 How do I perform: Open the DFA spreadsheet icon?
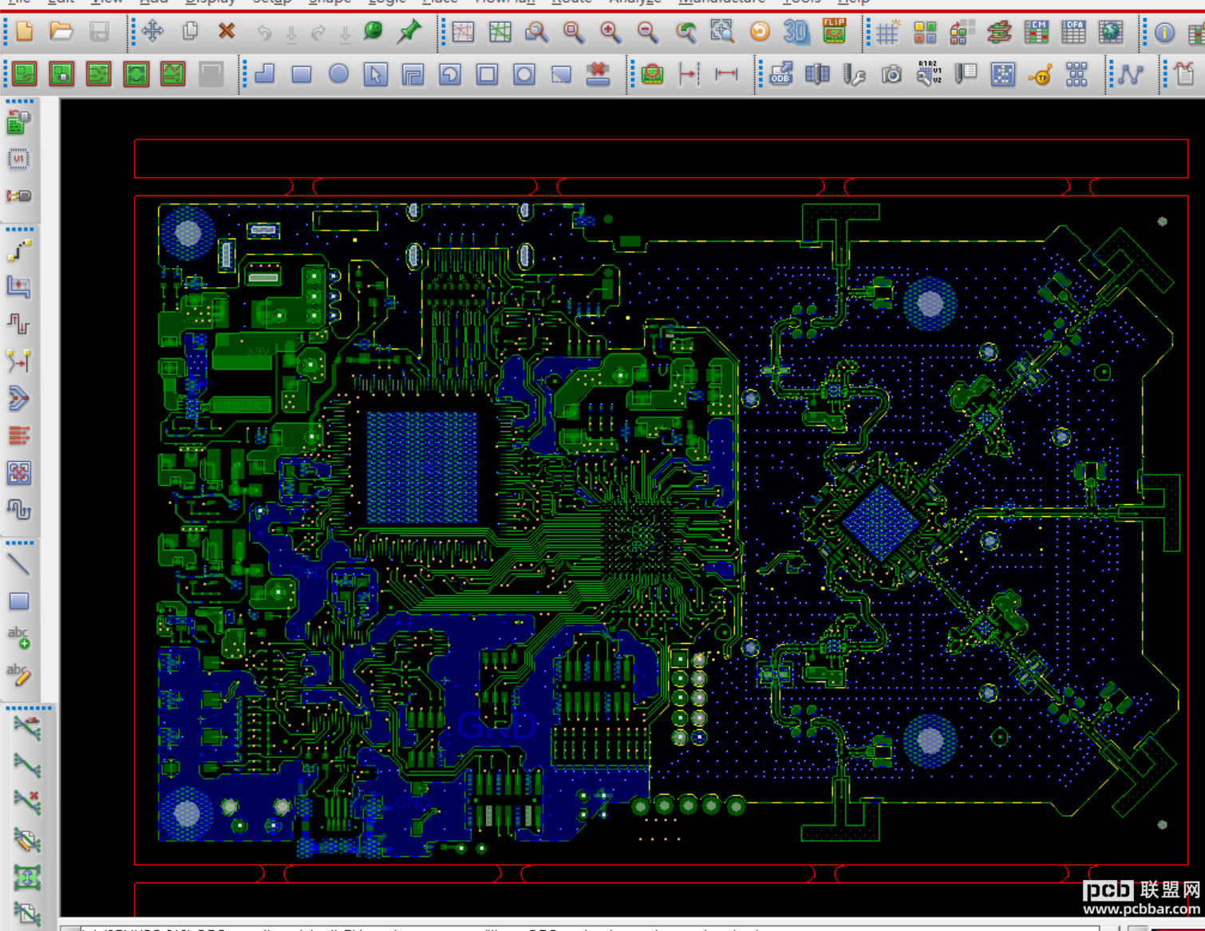[1073, 32]
